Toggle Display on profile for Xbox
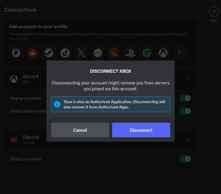 pos(185,98)
